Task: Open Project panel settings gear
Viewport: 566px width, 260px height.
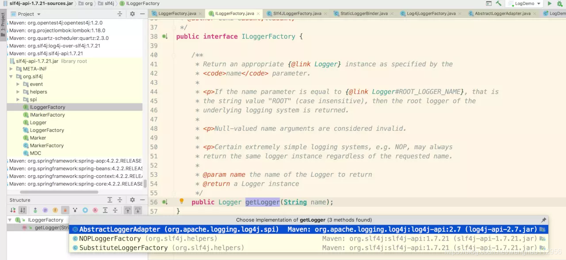Action: (132, 14)
